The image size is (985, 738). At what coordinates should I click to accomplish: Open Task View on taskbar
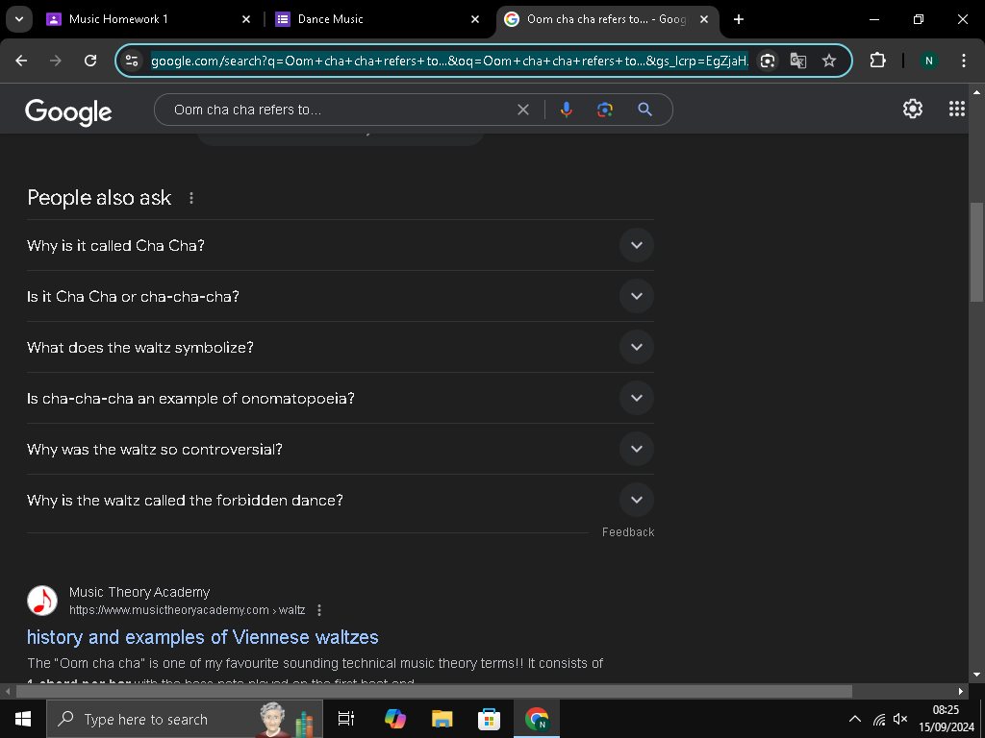click(x=346, y=719)
